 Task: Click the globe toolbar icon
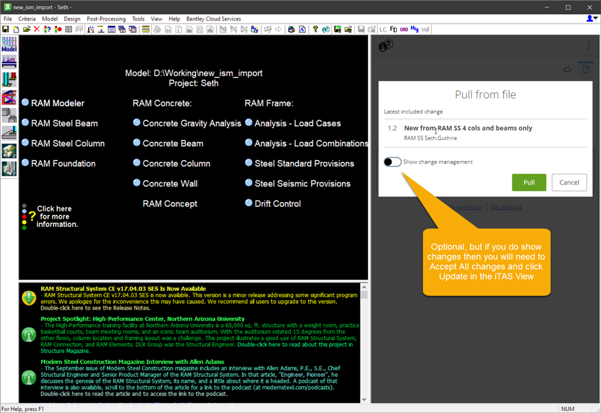click(291, 29)
